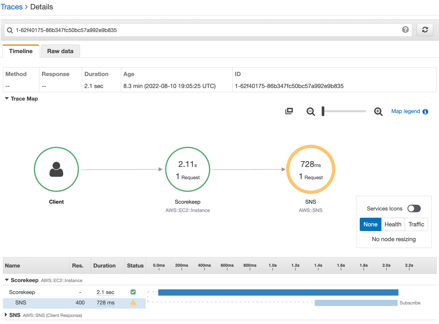
Task: Collapse the Trace Map section
Action: (x=7, y=98)
